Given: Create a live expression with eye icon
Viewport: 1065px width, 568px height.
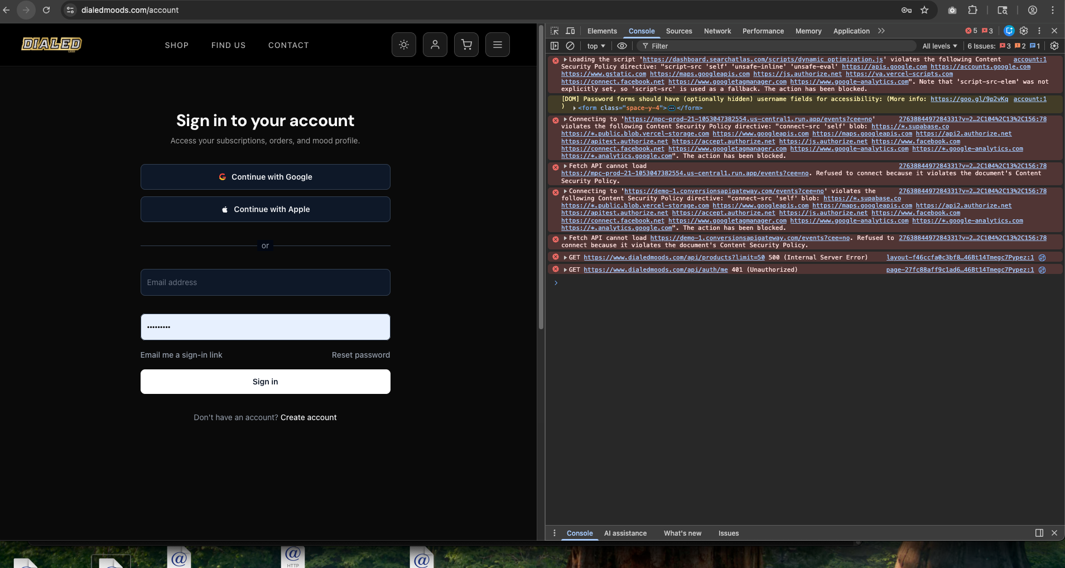Looking at the screenshot, I should (x=622, y=46).
